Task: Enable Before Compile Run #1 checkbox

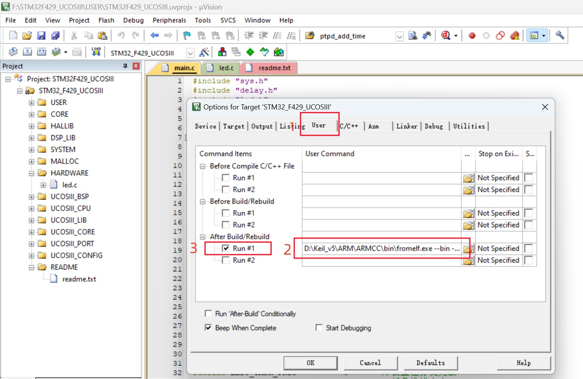Action: [225, 178]
